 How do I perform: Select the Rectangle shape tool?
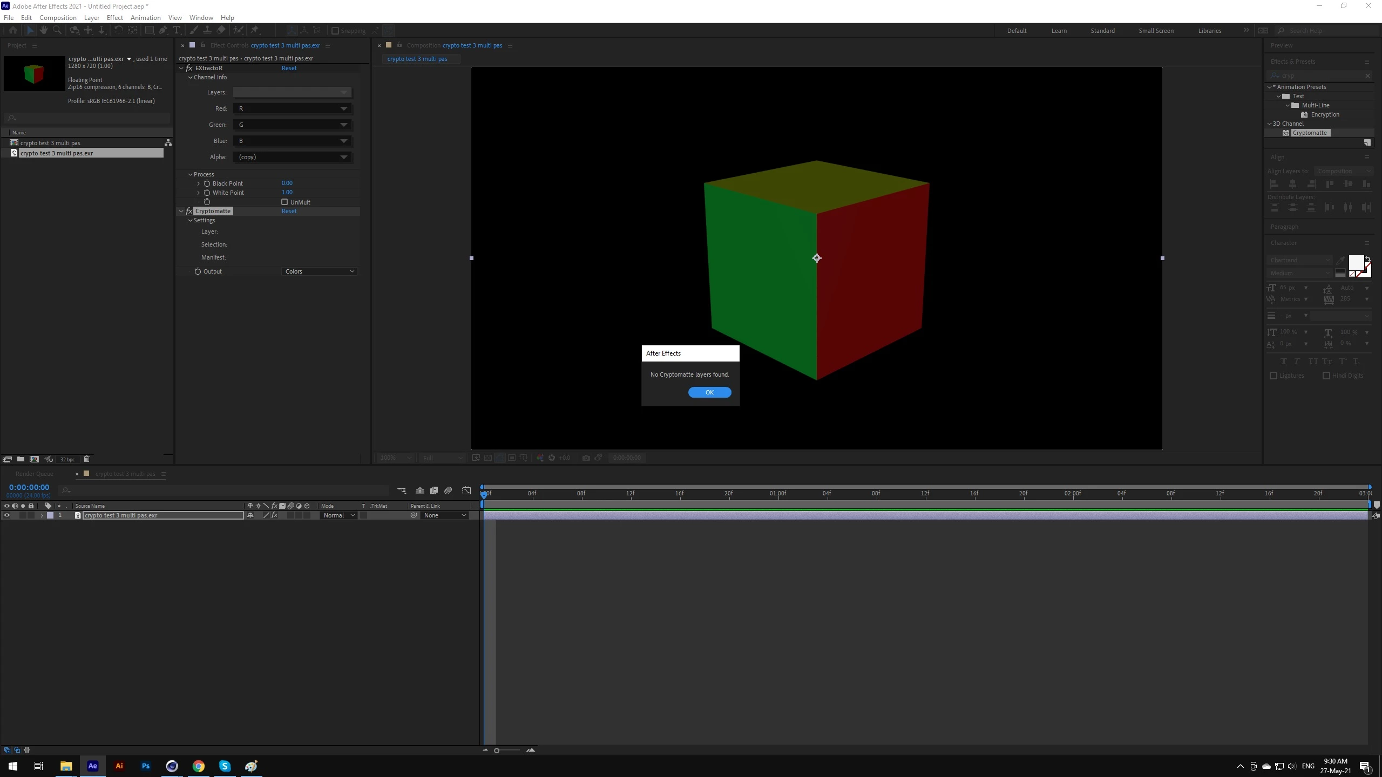pyautogui.click(x=150, y=31)
